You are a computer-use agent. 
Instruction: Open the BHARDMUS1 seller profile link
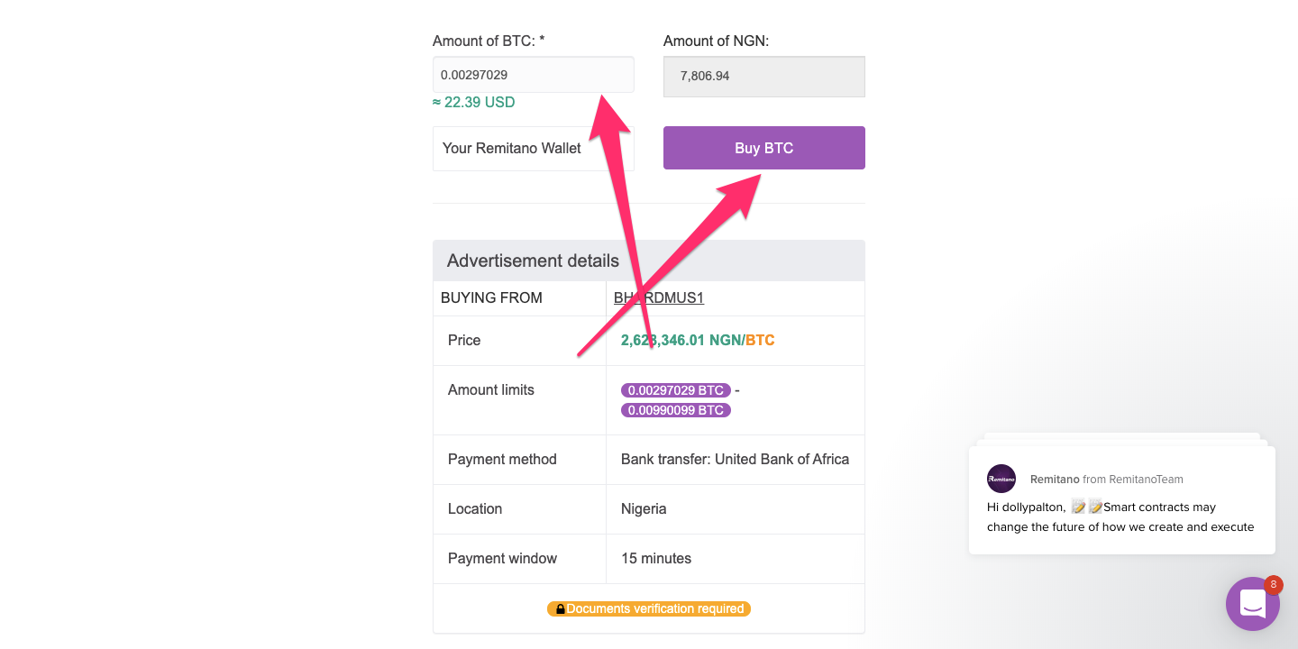tap(659, 297)
